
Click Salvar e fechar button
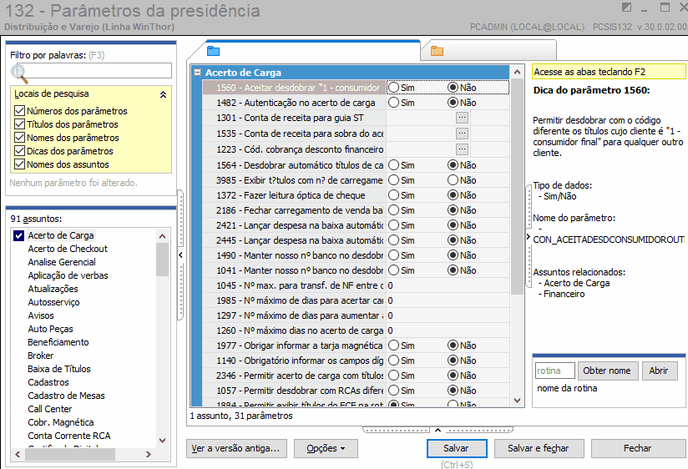point(539,448)
